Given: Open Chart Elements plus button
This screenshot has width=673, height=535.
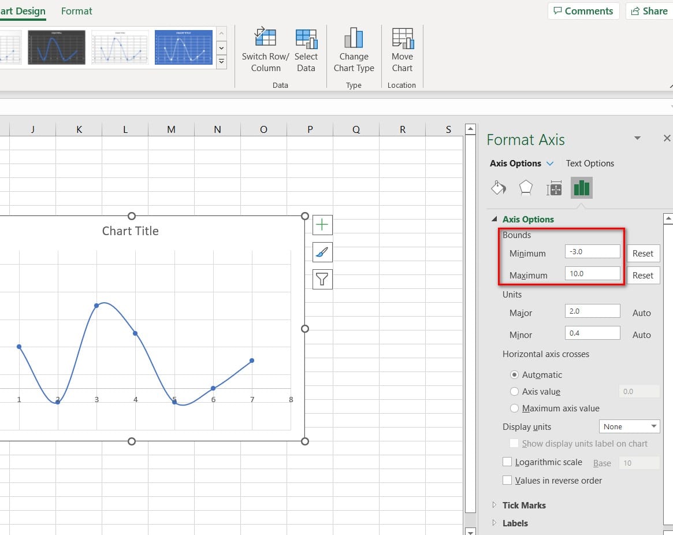Looking at the screenshot, I should [x=322, y=225].
